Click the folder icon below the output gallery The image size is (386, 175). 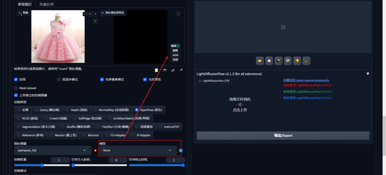click(260, 61)
